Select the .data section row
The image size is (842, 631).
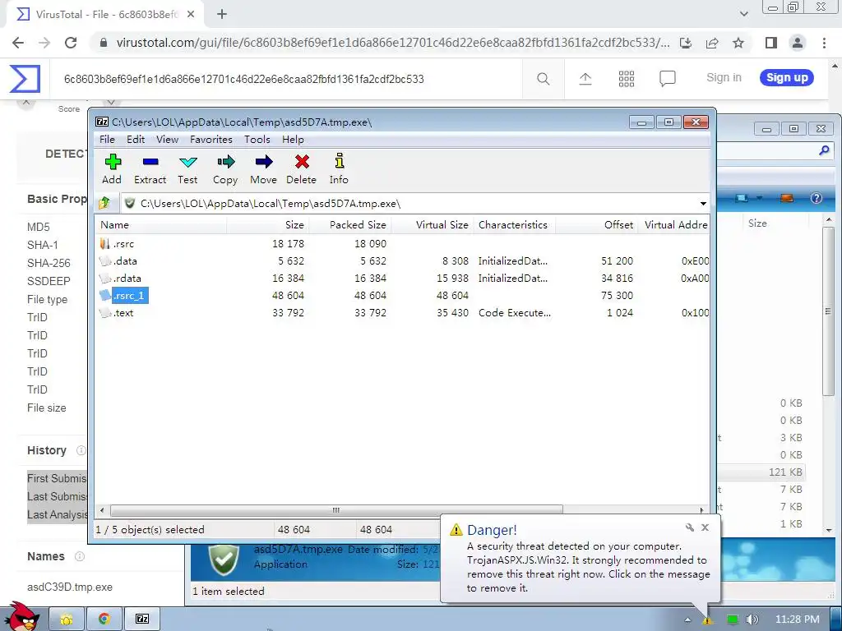[401, 260]
